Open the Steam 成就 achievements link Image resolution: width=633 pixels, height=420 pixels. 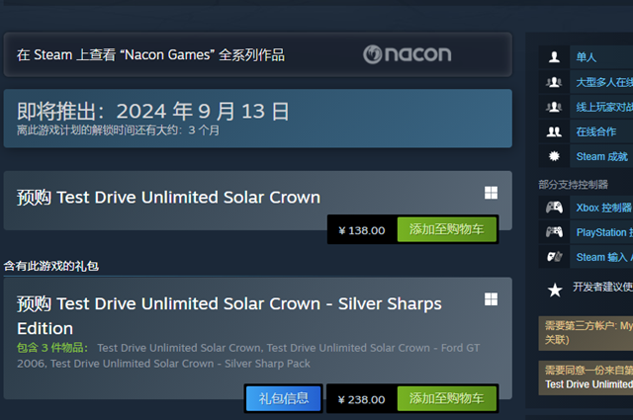[602, 156]
